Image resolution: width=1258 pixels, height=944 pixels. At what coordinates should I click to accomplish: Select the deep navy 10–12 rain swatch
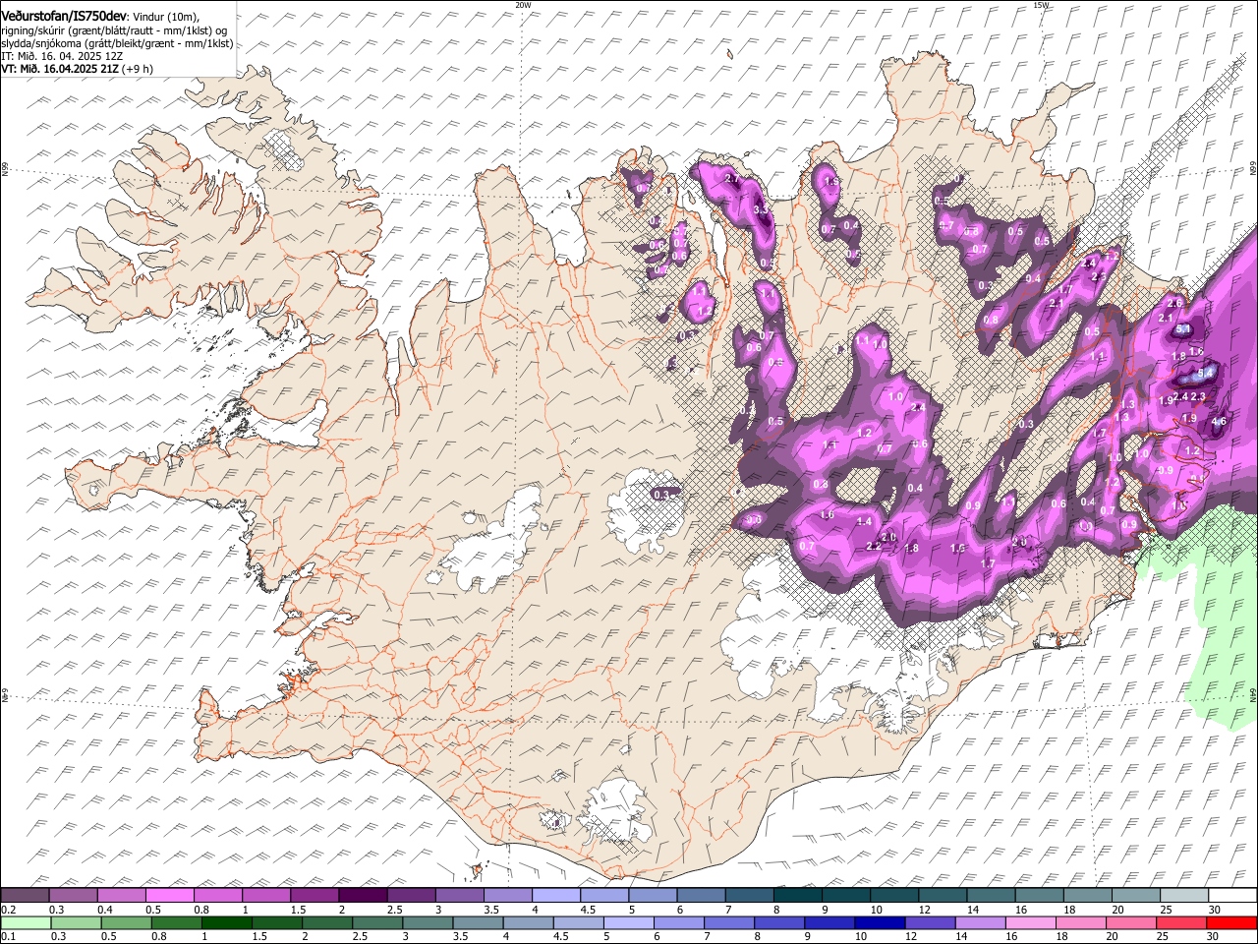pos(880,922)
